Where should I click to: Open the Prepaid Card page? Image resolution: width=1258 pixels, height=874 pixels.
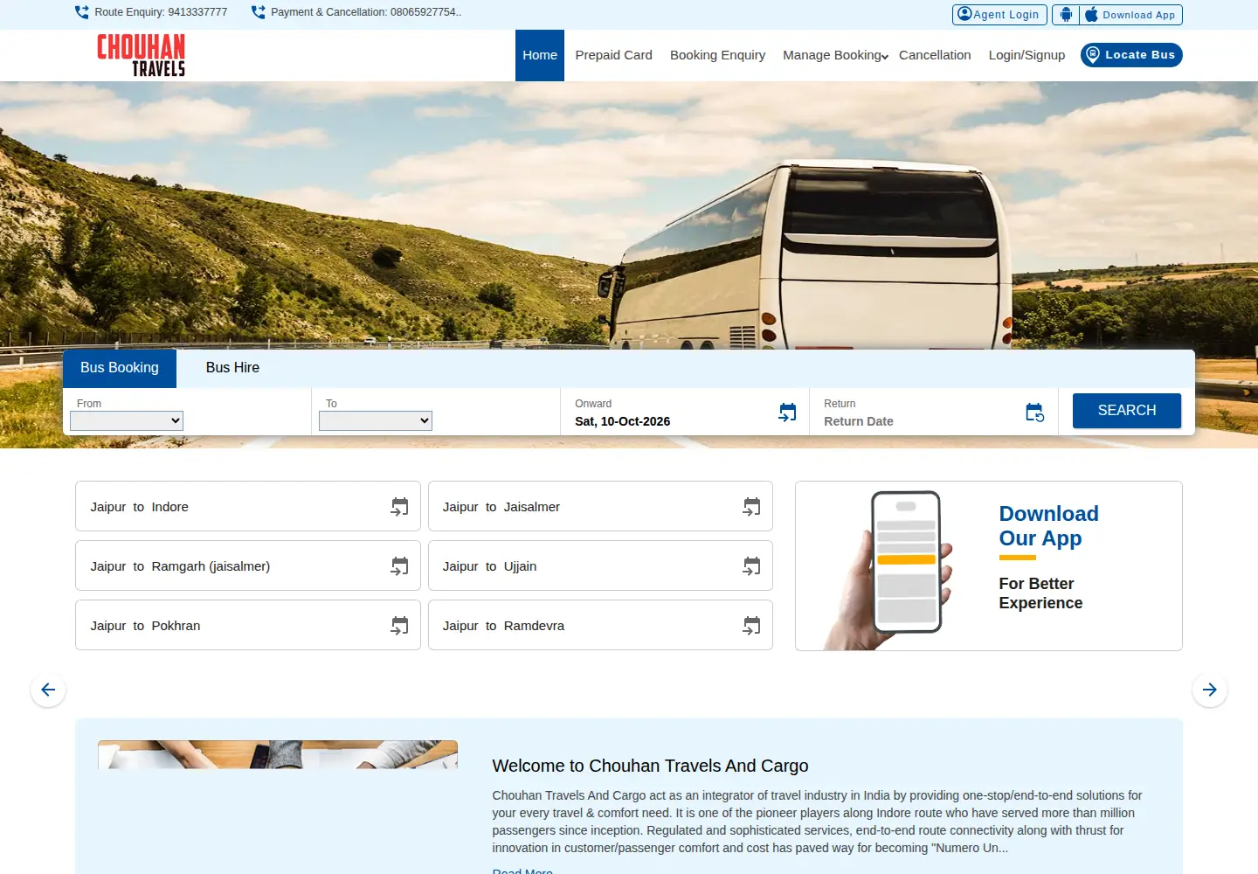pos(613,55)
